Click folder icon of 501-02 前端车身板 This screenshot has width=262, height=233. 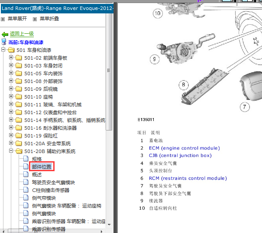pyautogui.click(x=19, y=58)
